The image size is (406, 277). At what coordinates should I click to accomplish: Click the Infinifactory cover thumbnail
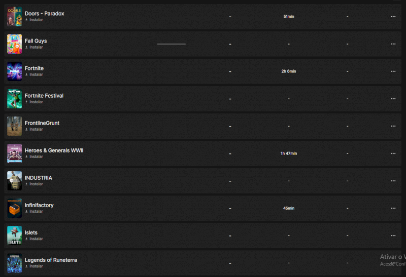pos(14,208)
